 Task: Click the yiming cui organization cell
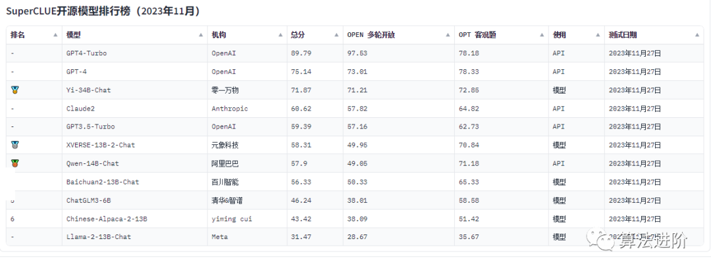coord(247,219)
